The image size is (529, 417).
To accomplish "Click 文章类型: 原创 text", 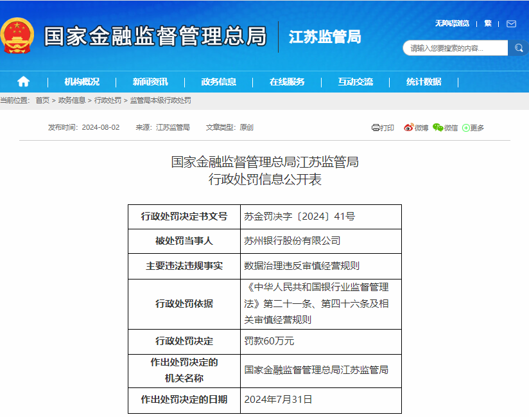I will 230,127.
